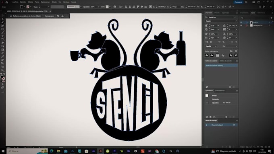Screen dimensions: 274x154
Task: Click the fill color swatch in control bar
Action: click(22, 7)
